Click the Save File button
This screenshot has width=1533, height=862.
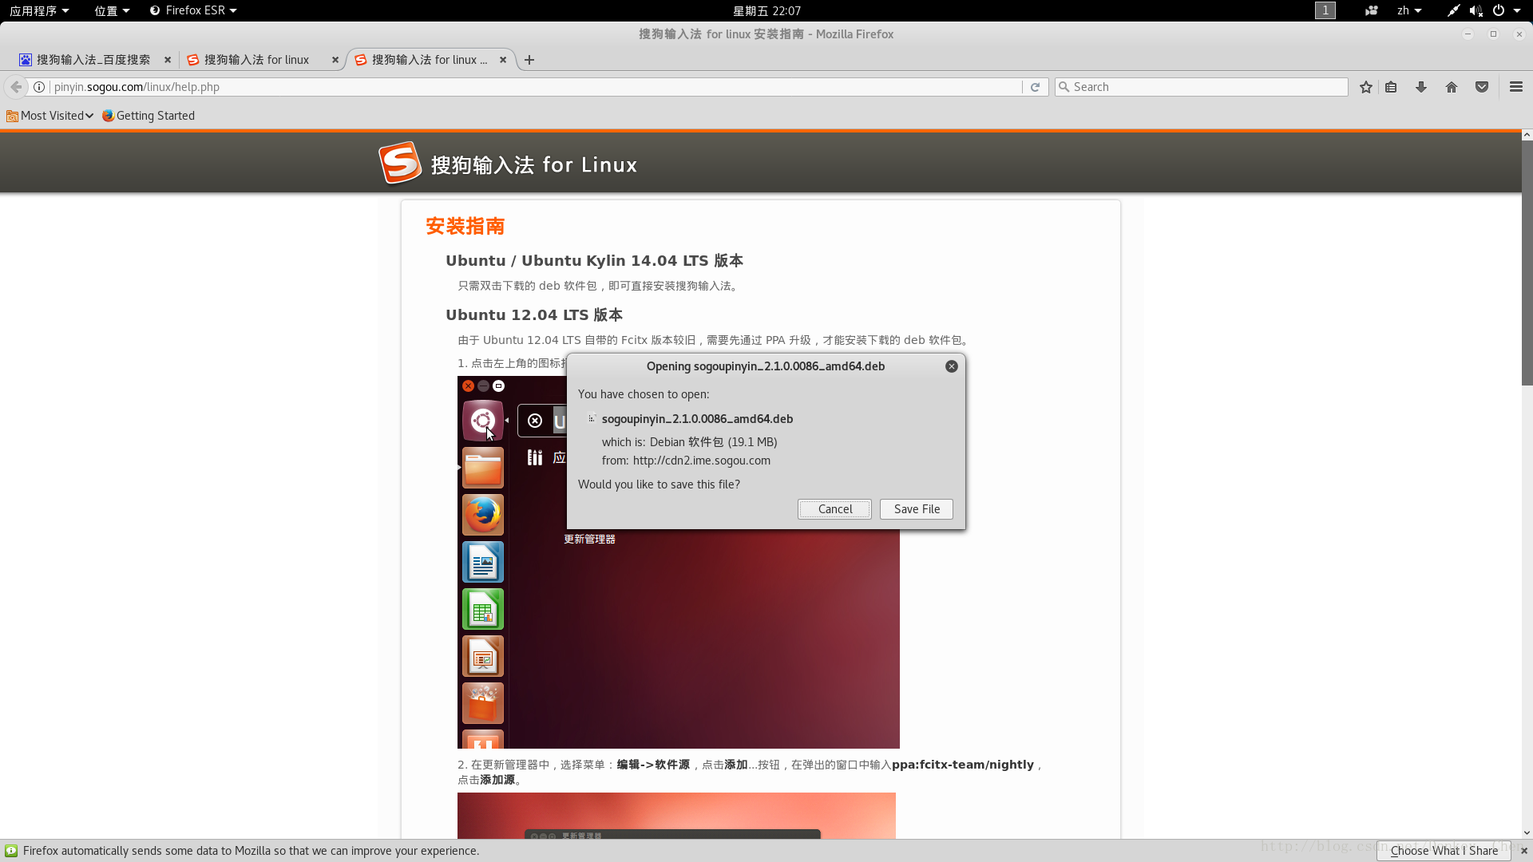coord(917,509)
